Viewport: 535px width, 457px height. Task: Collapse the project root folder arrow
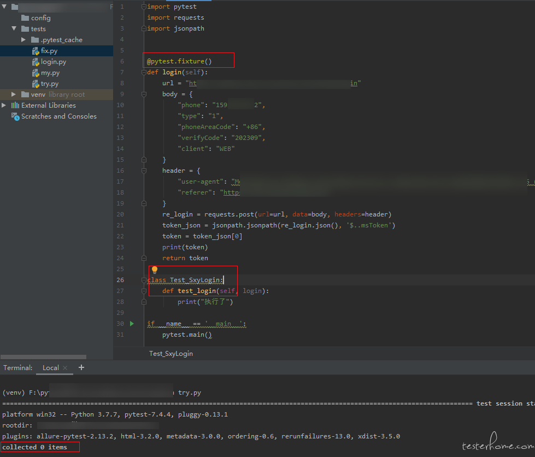4,7
